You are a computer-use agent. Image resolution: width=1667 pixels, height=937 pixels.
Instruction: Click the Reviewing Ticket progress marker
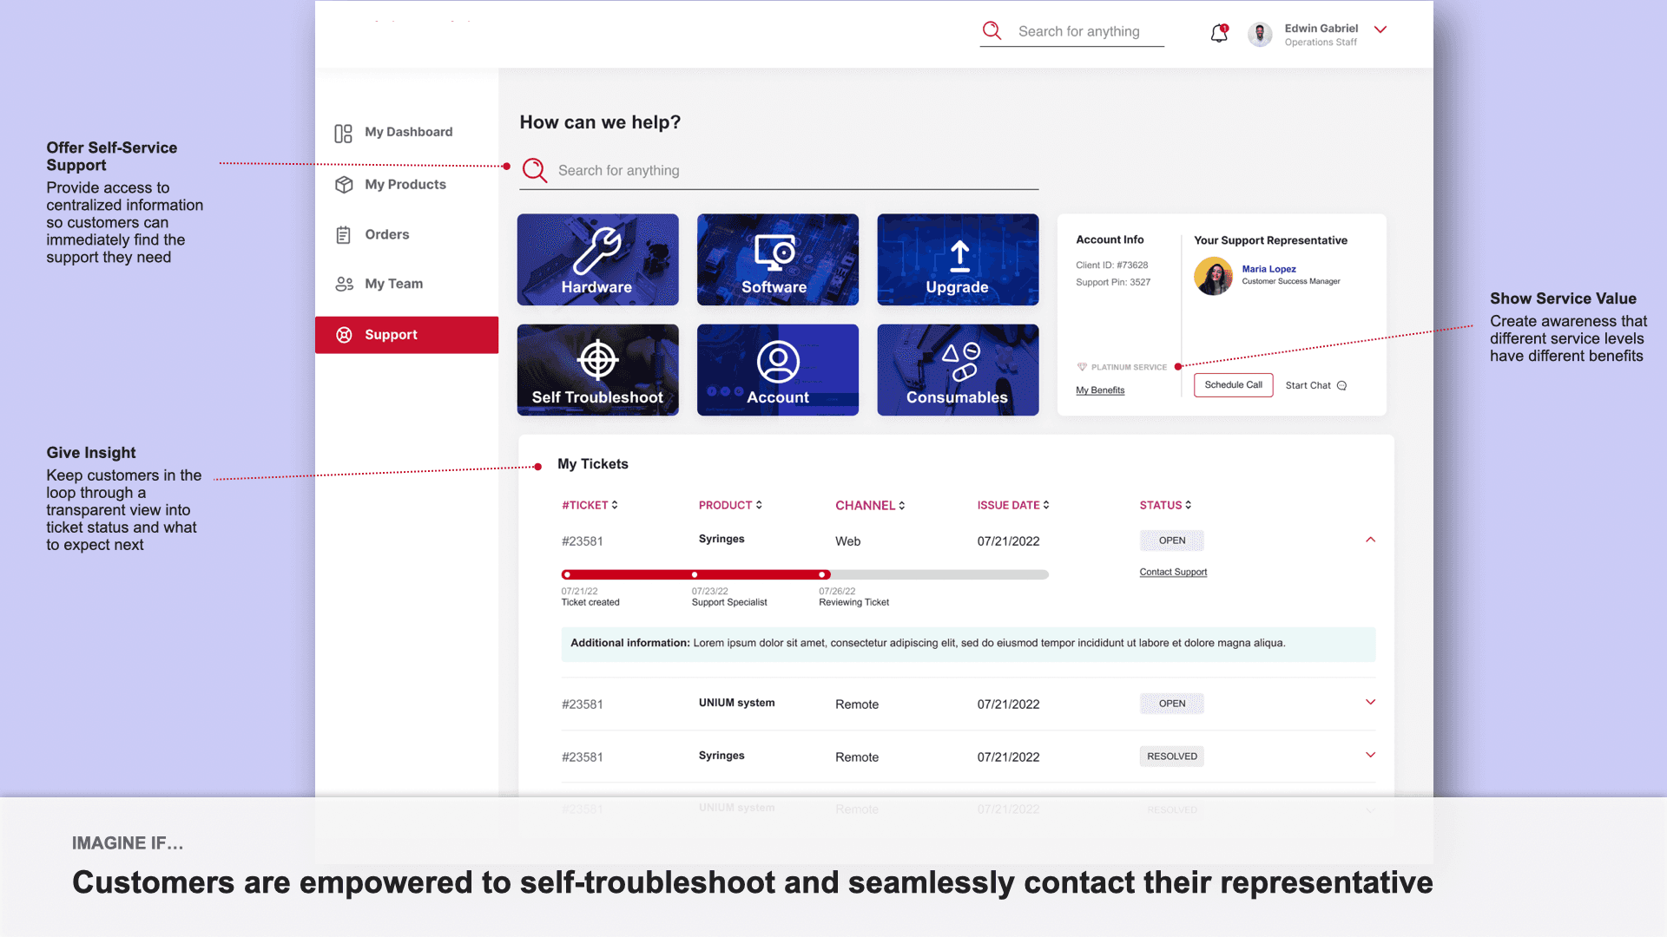click(822, 574)
